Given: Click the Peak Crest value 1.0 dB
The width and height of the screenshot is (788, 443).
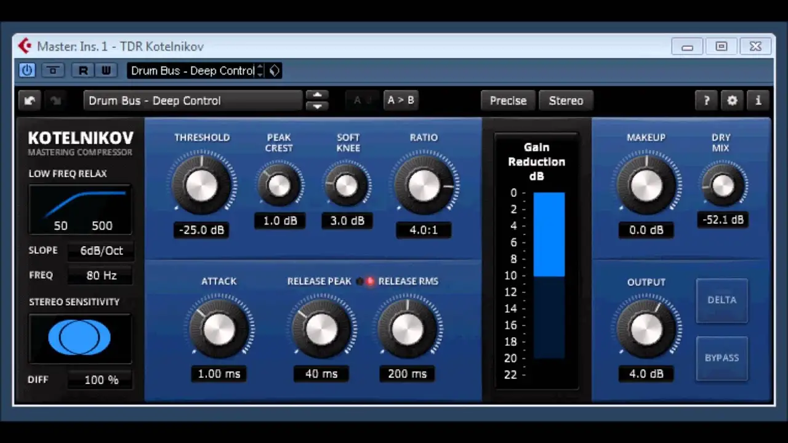Looking at the screenshot, I should (280, 220).
